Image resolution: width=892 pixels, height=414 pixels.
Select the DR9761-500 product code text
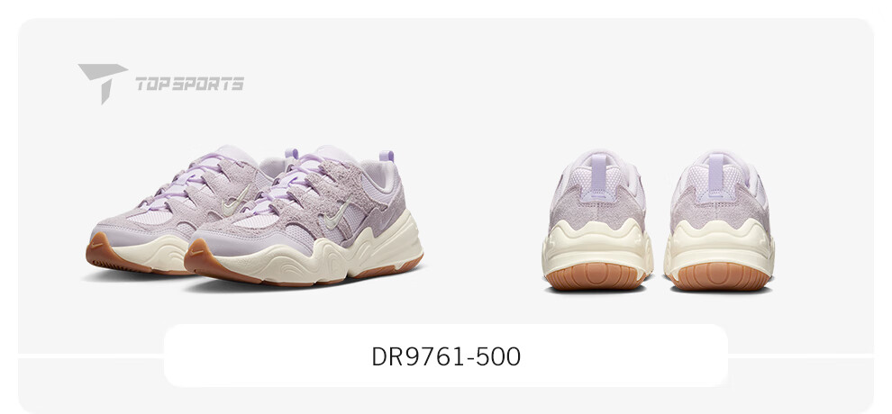446,356
